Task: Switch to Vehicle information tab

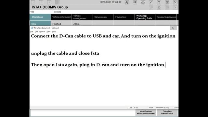Action: [61, 17]
